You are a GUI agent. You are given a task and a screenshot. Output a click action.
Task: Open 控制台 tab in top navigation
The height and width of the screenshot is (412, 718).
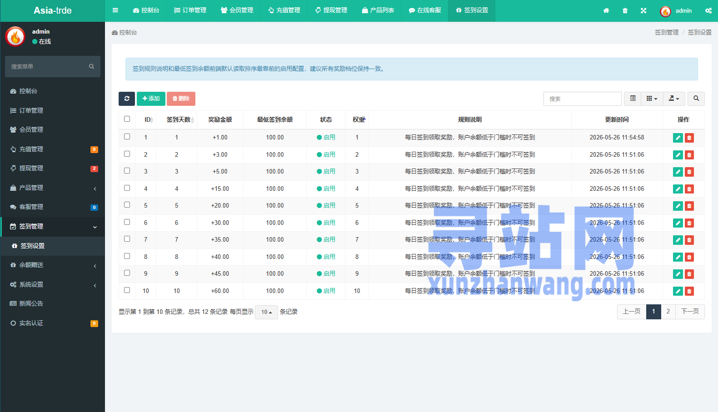[146, 10]
